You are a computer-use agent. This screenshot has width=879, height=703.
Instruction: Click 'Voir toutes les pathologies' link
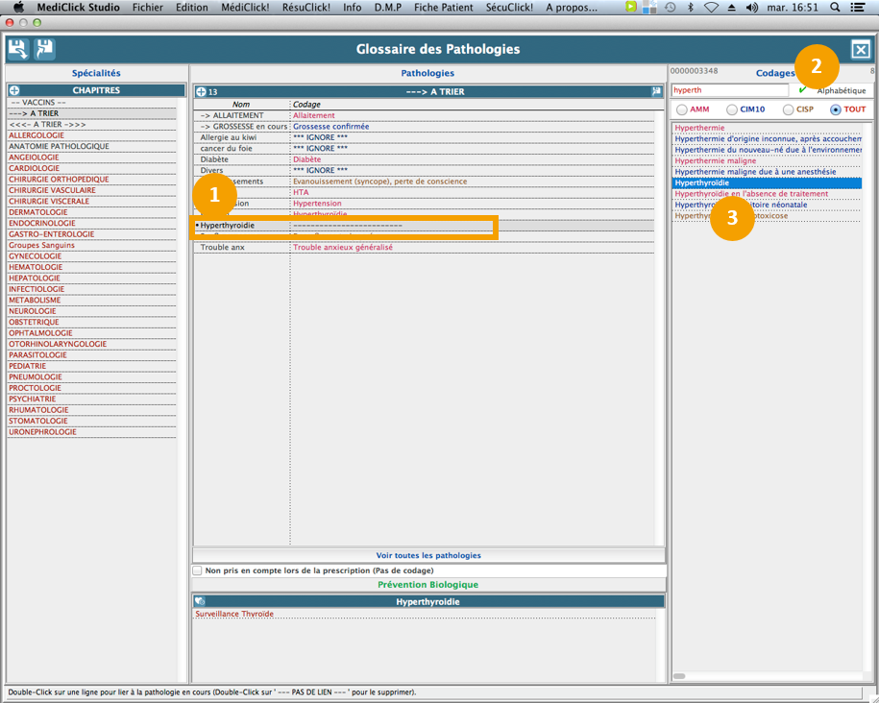[428, 555]
